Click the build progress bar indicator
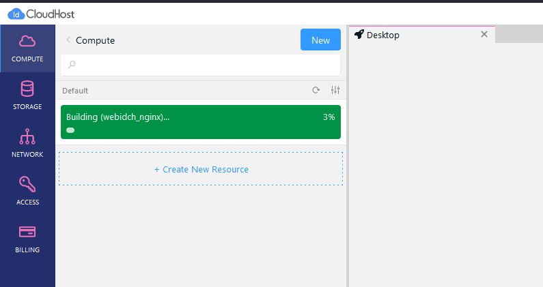The width and height of the screenshot is (543, 287). (x=70, y=130)
